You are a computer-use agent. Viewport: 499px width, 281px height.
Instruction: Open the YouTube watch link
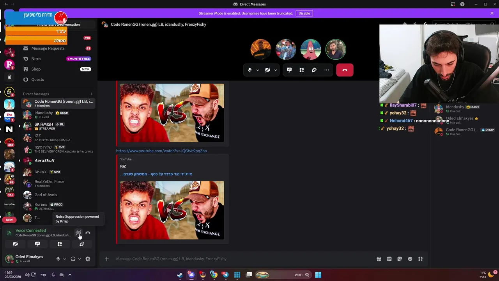click(x=161, y=151)
